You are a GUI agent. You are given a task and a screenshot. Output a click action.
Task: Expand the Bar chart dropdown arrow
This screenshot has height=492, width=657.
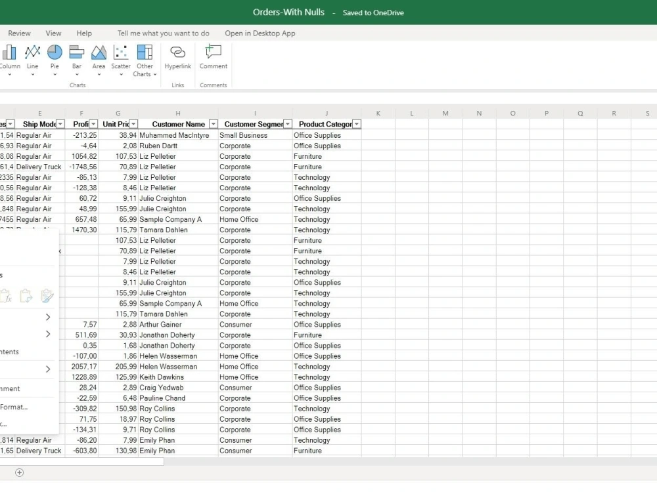point(77,75)
